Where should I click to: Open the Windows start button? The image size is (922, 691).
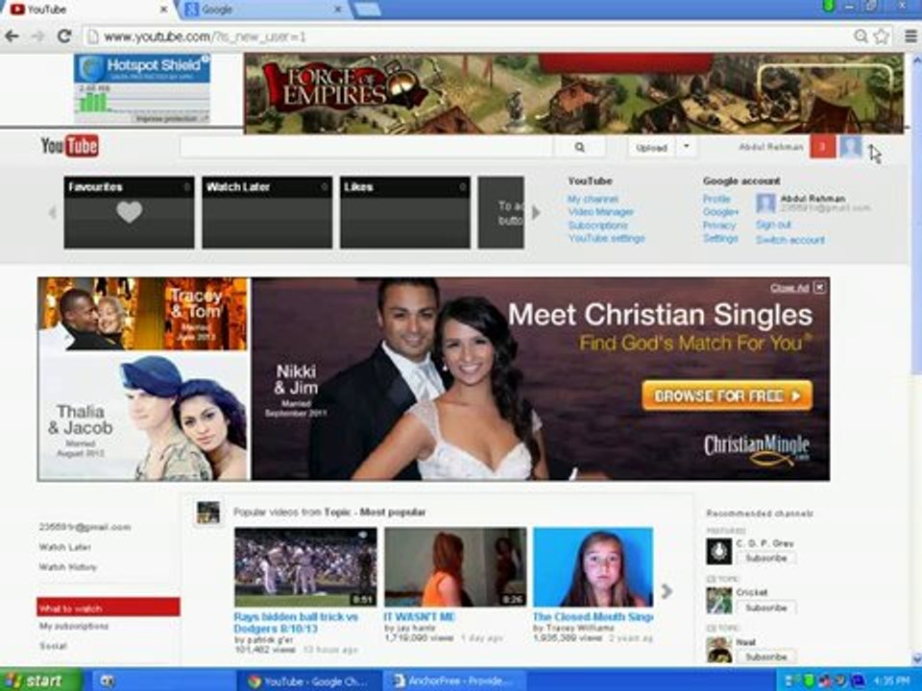(40, 680)
